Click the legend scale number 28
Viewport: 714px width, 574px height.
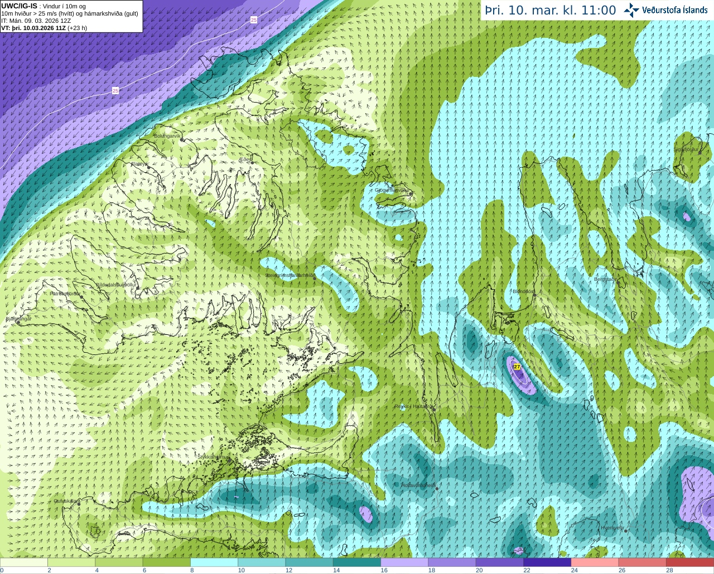click(x=669, y=570)
